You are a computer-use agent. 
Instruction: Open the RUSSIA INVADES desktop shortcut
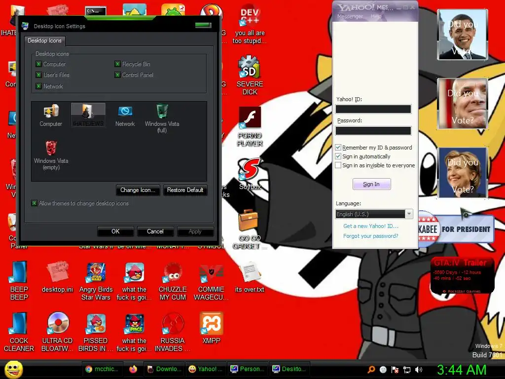click(x=173, y=332)
